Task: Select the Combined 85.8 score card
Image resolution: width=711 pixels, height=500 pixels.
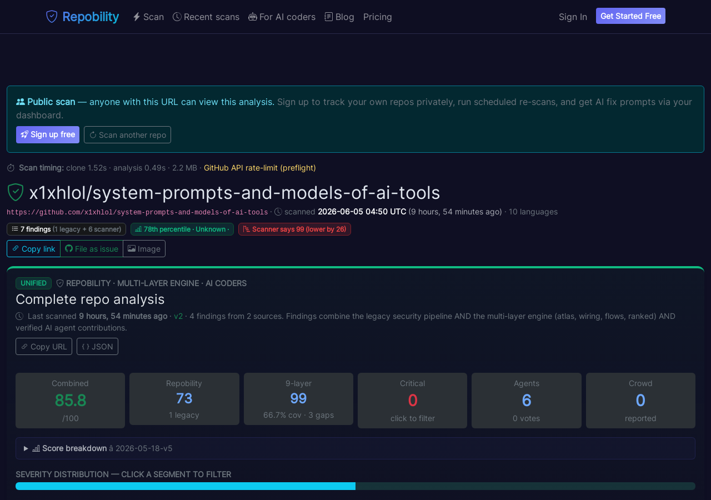Action: 70,401
